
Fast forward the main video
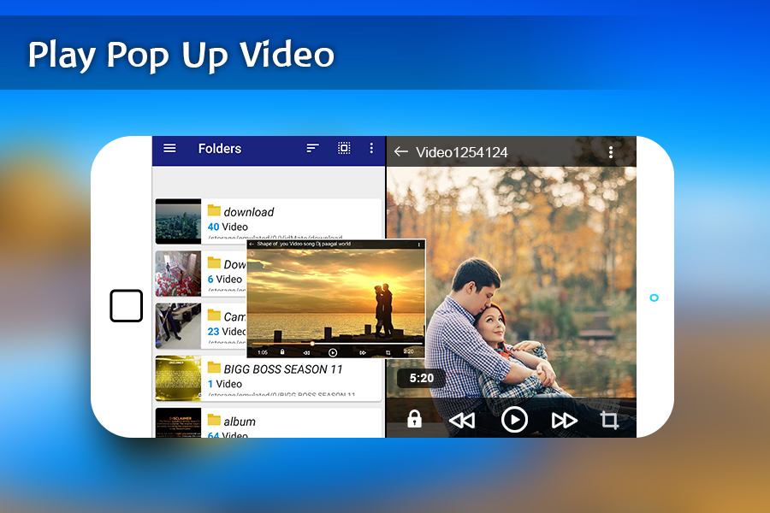pyautogui.click(x=565, y=420)
